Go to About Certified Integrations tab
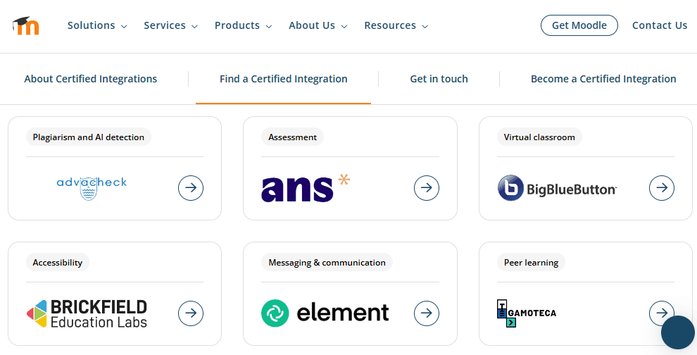The image size is (697, 355). point(91,79)
